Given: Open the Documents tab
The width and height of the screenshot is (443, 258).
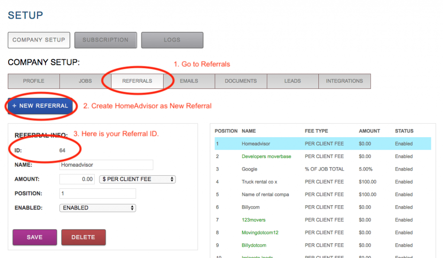Looking at the screenshot, I should click(x=241, y=81).
